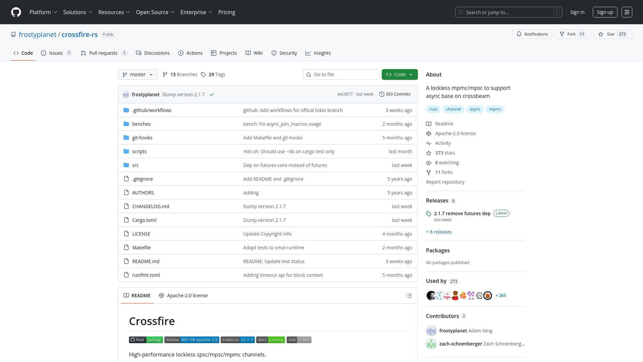View the 29 Tags list
Image resolution: width=643 pixels, height=362 pixels.
[213, 74]
